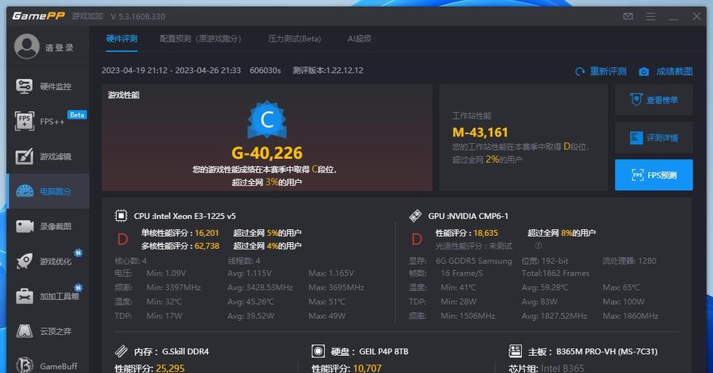This screenshot has width=713, height=373.
Task: Open 加加工具箱 toolbox in sidebar
Action: [x=48, y=296]
